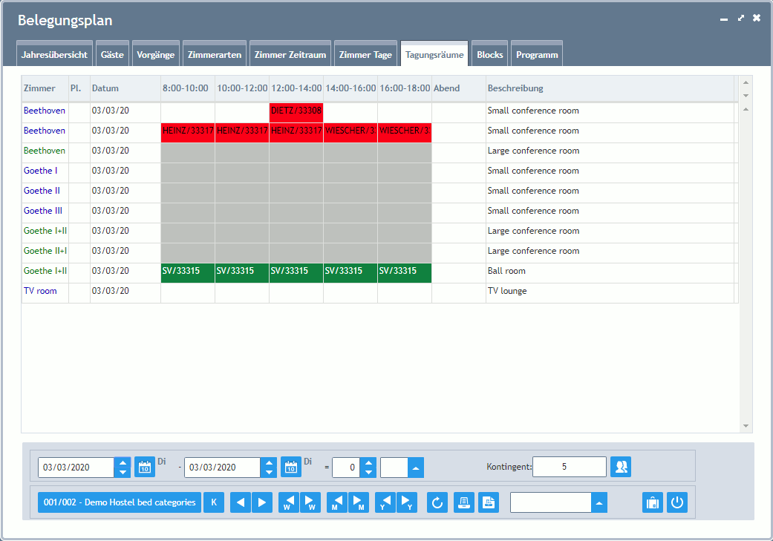Jump back one week (W left arrow)

[x=288, y=502]
